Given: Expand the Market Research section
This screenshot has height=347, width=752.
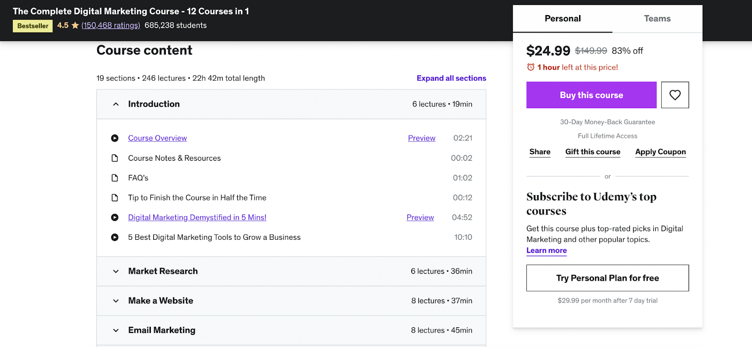Looking at the screenshot, I should coord(291,271).
